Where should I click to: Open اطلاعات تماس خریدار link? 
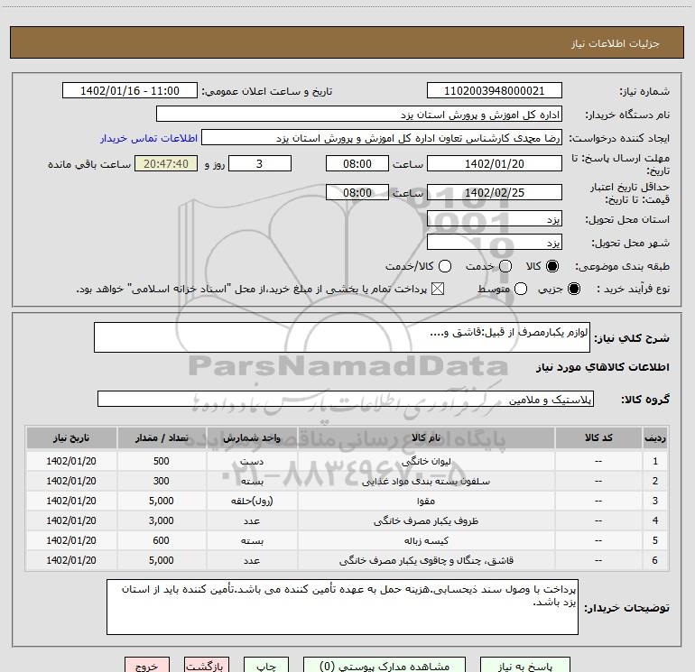click(149, 138)
